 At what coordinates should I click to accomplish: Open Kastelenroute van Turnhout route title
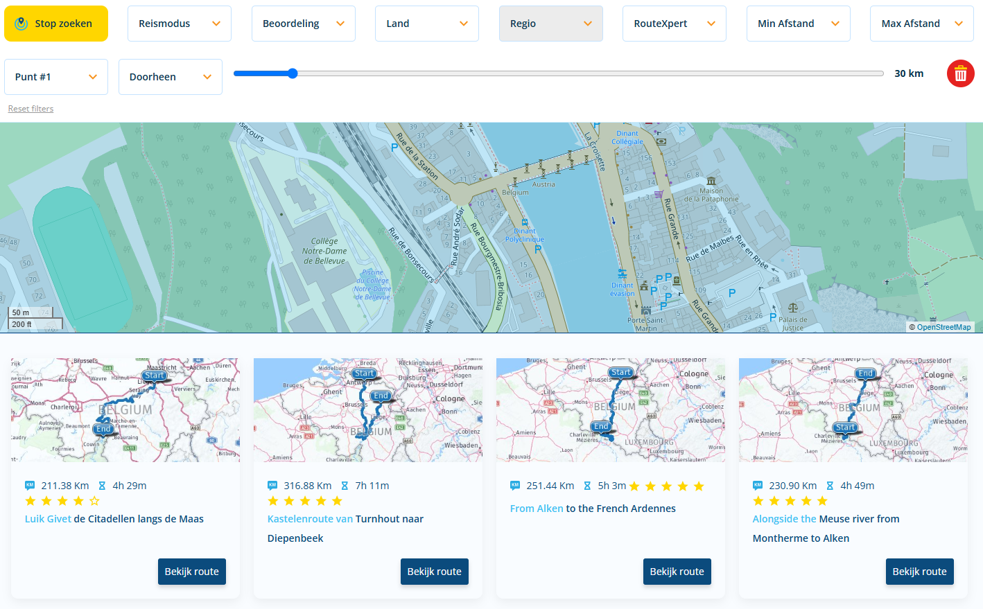tap(345, 529)
